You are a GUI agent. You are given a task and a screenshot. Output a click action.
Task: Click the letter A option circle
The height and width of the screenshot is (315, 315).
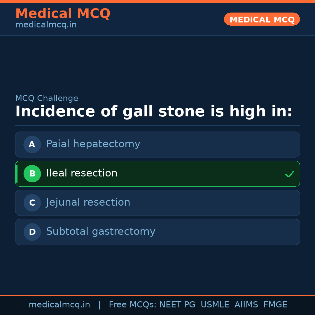coord(32,144)
